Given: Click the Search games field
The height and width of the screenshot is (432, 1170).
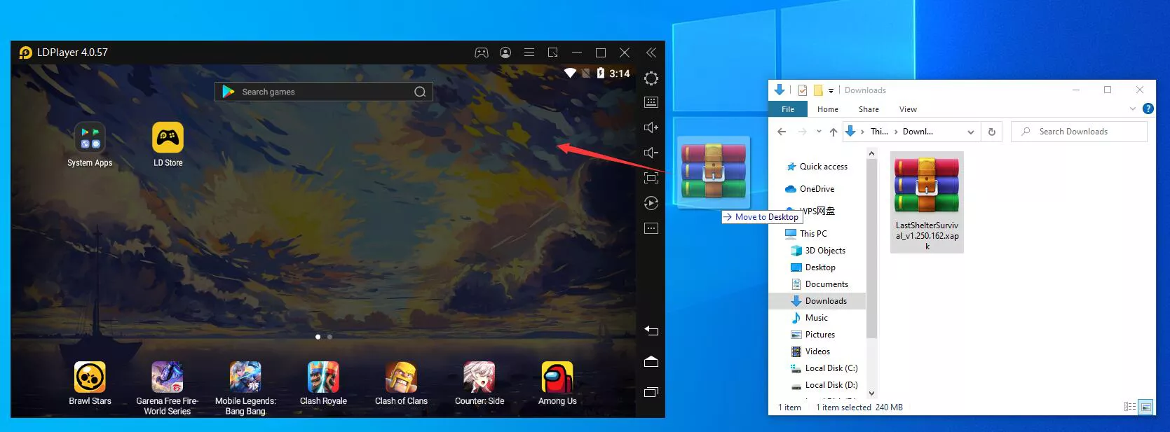Looking at the screenshot, I should click(x=324, y=92).
